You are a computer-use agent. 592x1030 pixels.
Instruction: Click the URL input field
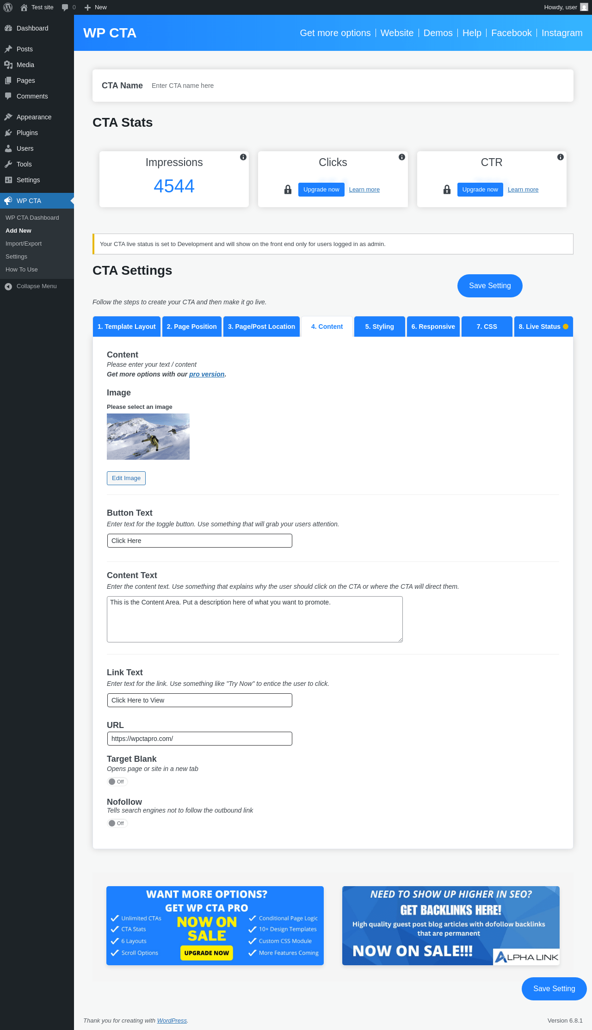coord(200,739)
